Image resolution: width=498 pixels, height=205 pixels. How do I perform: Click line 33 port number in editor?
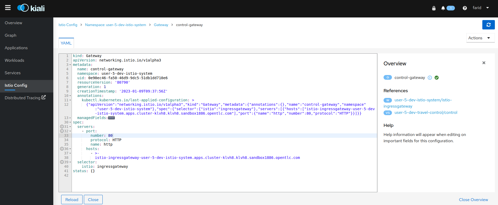click(110, 136)
